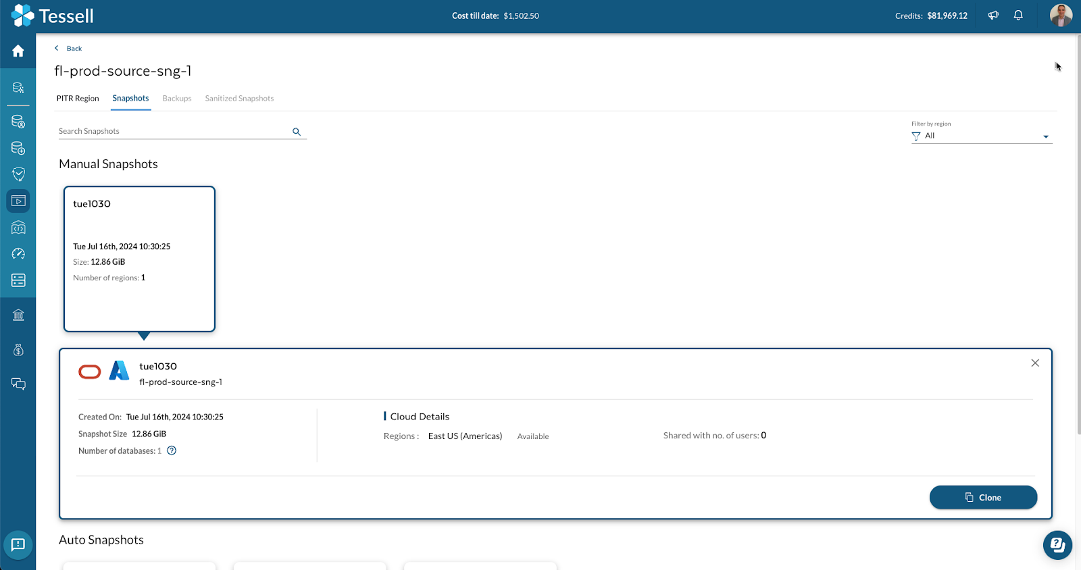1081x570 pixels.
Task: Open the chat bubbles sidebar icon
Action: click(x=18, y=384)
